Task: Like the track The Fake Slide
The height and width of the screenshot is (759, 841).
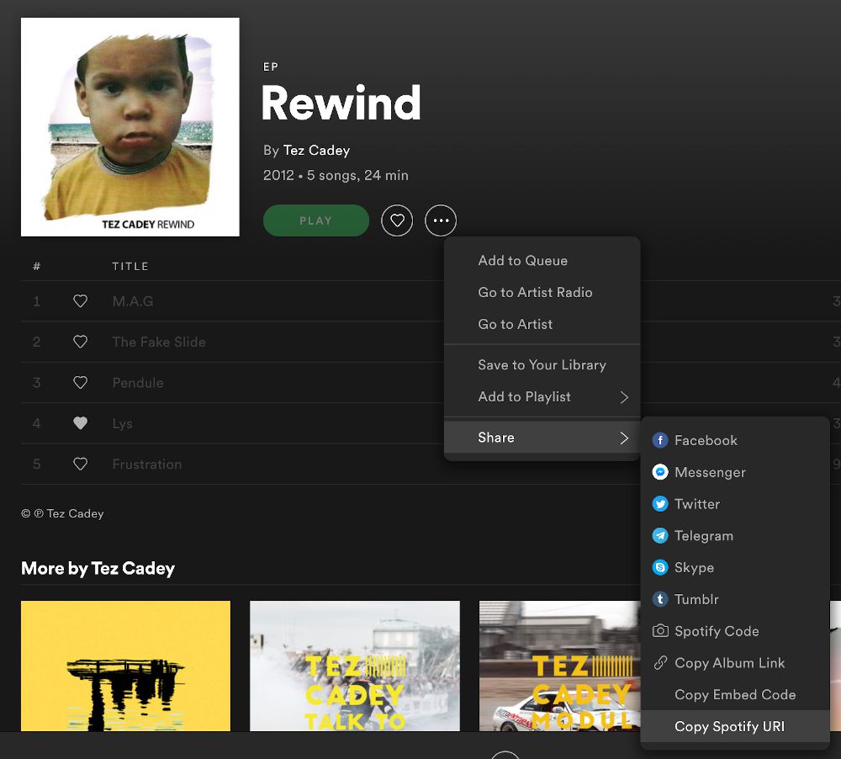Action: (81, 342)
